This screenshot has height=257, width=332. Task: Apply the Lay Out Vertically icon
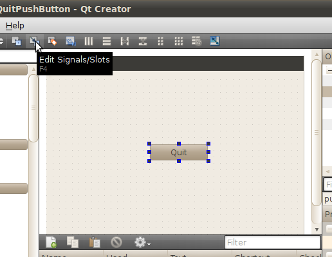pos(107,41)
